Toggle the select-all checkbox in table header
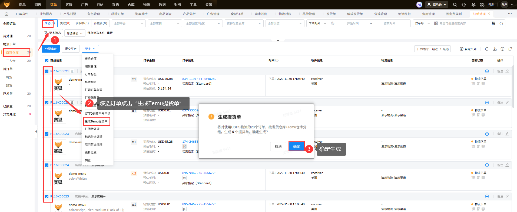The image size is (517, 212). (x=47, y=60)
